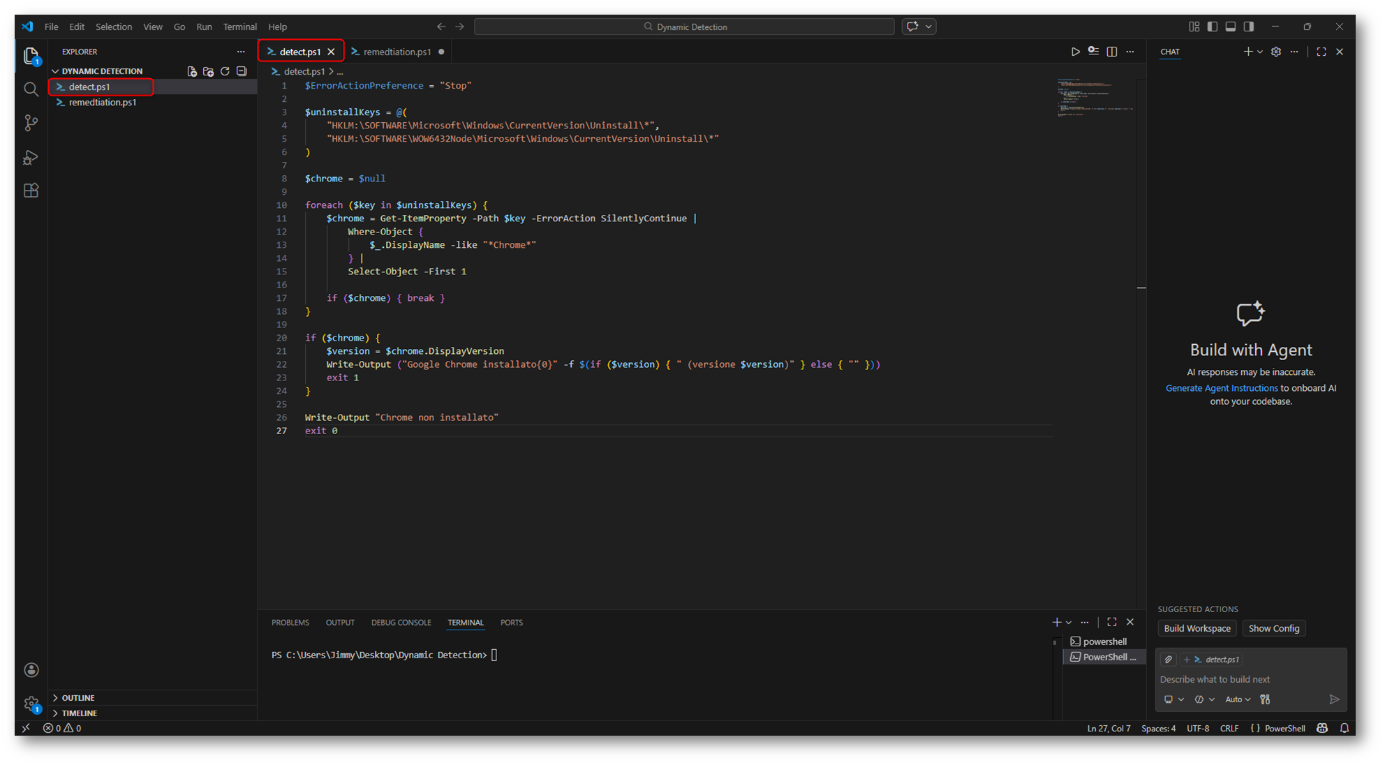The width and height of the screenshot is (1385, 765).
Task: Click New File icon in Explorer
Action: point(192,71)
